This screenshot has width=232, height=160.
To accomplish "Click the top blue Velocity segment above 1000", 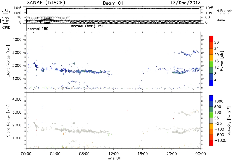I will (211, 98).
